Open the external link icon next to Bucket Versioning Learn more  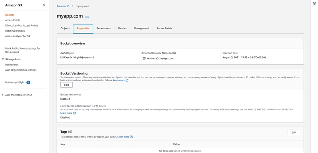click(127, 80)
